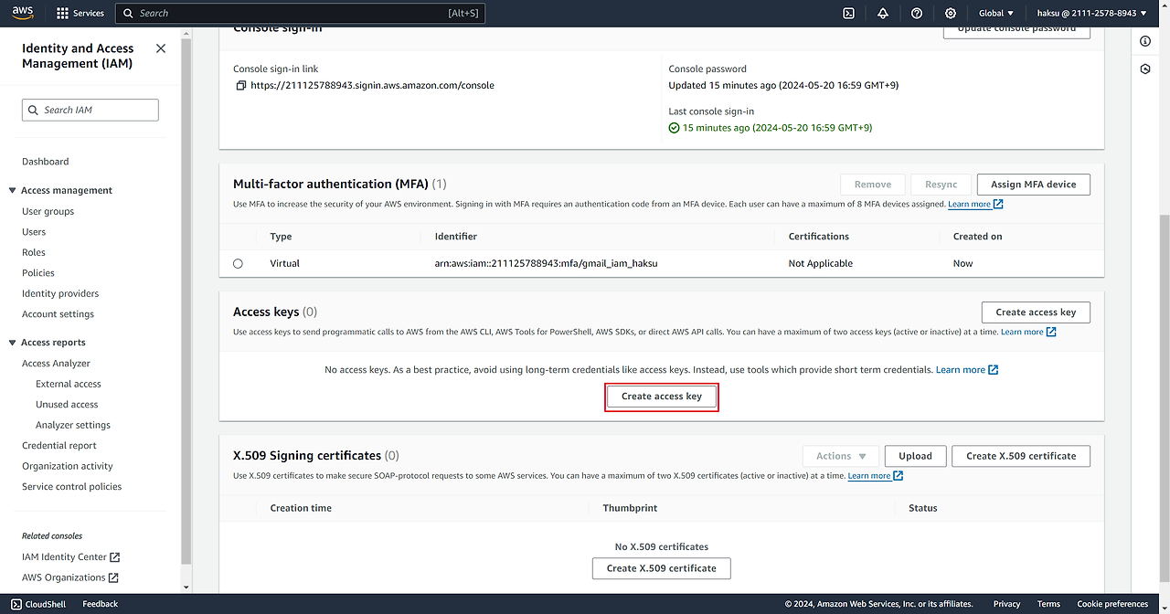Viewport: 1170px width, 614px height.
Task: Collapse the Access reports section
Action: pos(13,343)
